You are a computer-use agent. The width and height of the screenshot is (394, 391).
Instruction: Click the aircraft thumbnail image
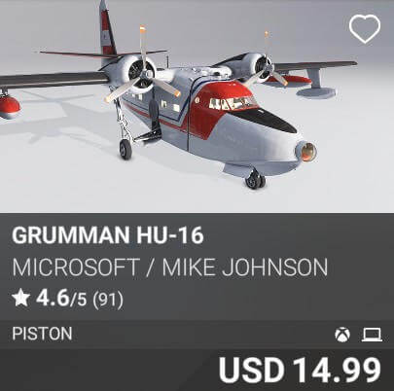(197, 106)
